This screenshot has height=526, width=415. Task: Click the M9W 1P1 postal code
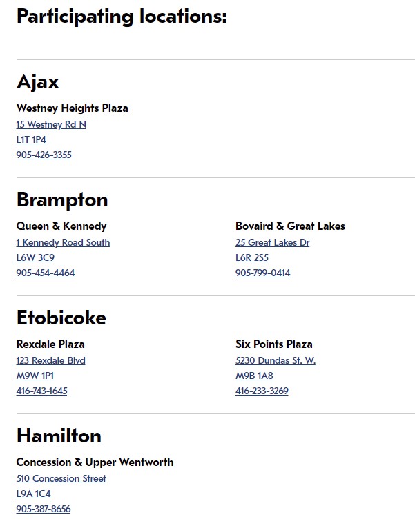35,376
